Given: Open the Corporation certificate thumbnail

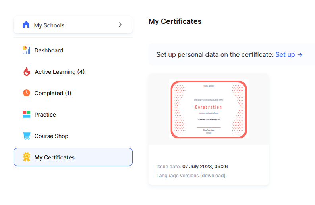Looking at the screenshot, I should (x=209, y=109).
